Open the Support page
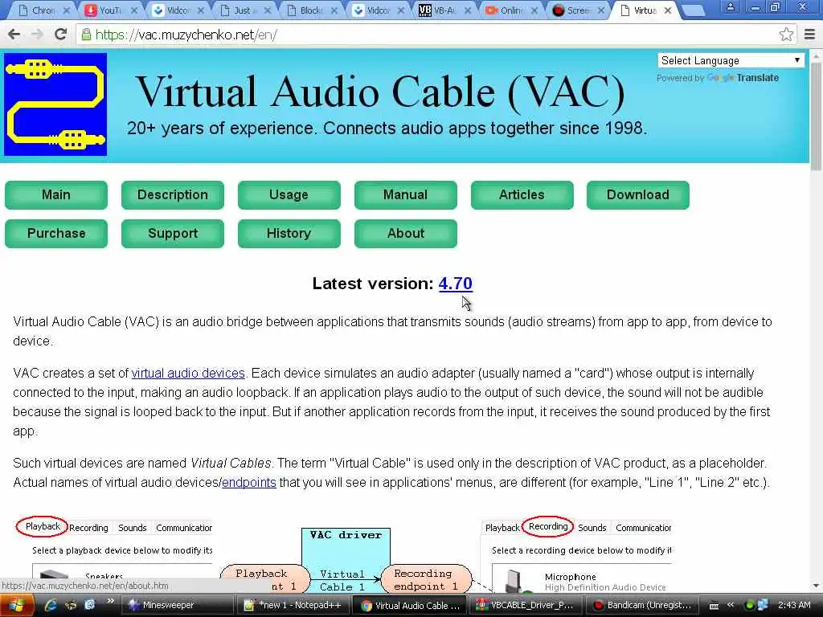The width and height of the screenshot is (823, 617). point(173,234)
